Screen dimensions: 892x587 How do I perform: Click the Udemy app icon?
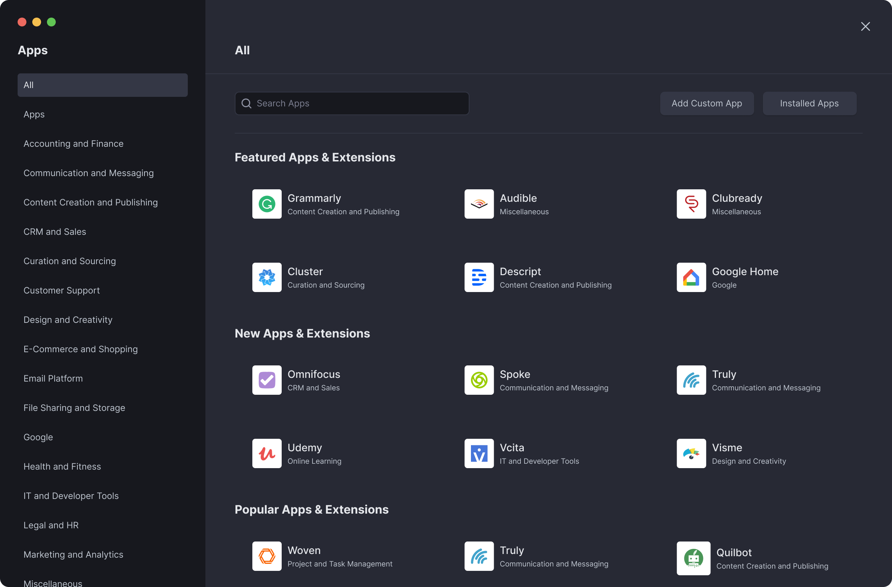coord(267,453)
